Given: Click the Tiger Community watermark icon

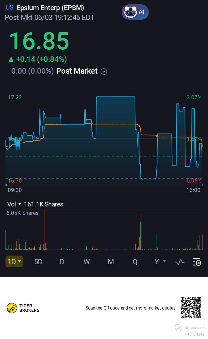Looking at the screenshot, I should tap(178, 328).
